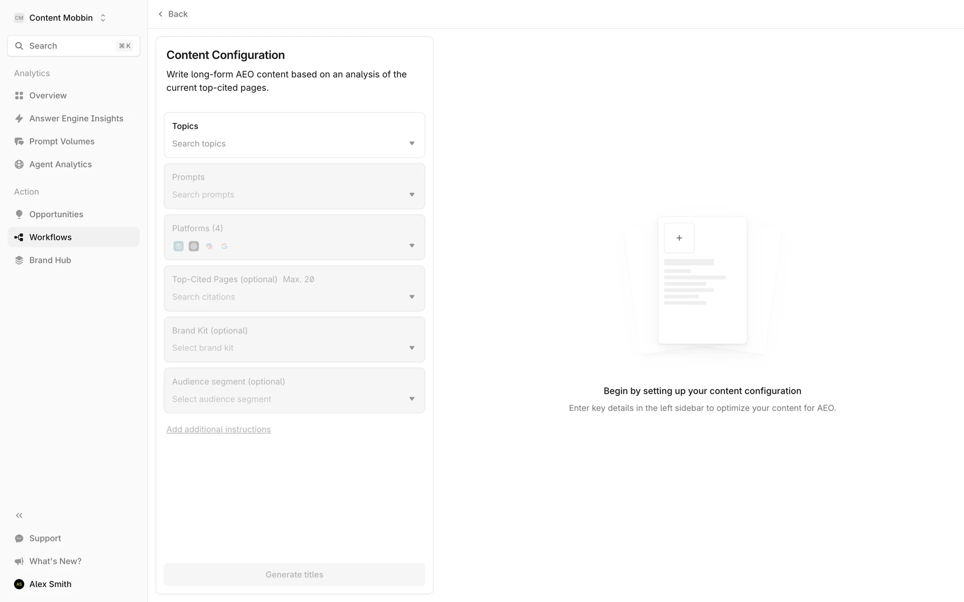Image resolution: width=964 pixels, height=602 pixels.
Task: Click the Prompt Volumes chat icon
Action: pos(19,141)
